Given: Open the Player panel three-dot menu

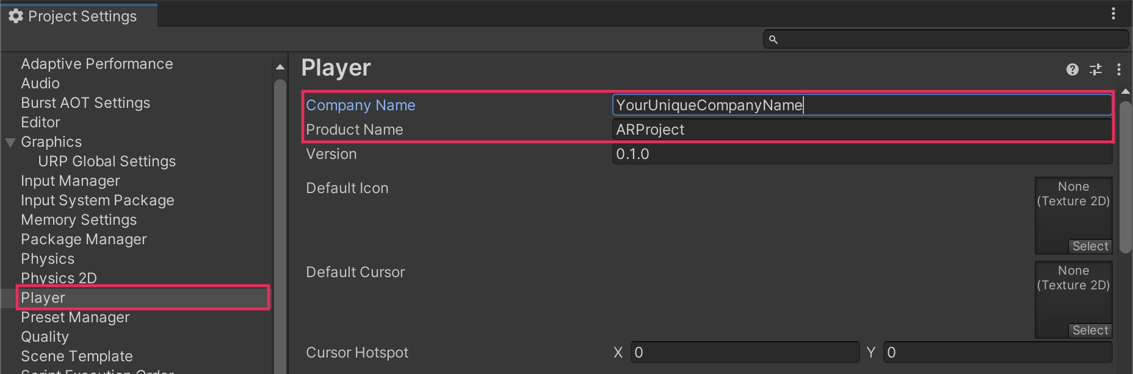Looking at the screenshot, I should pyautogui.click(x=1118, y=69).
